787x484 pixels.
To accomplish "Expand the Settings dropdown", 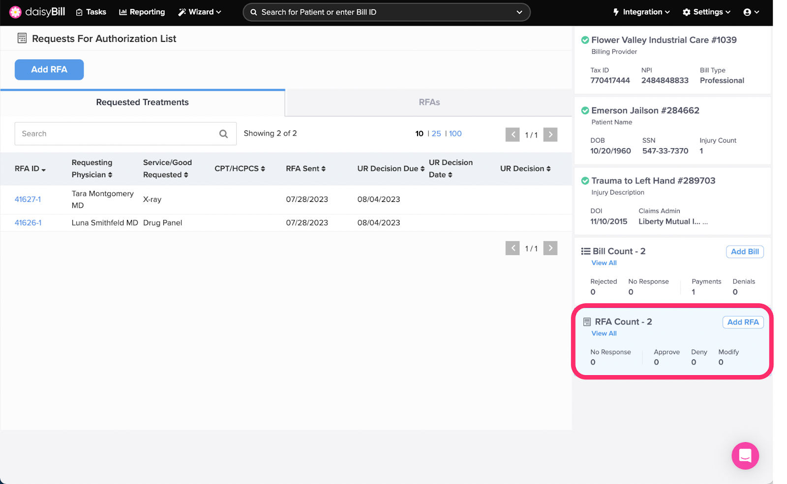I will (x=706, y=12).
